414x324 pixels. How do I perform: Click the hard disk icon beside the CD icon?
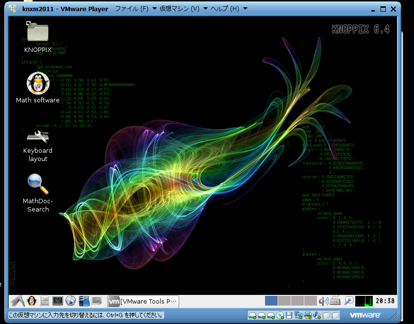271,315
